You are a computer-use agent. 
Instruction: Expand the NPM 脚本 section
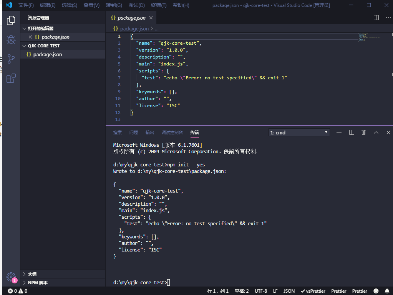pyautogui.click(x=63, y=283)
